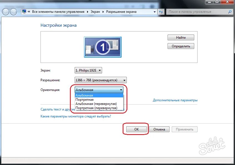Open address bar history dropdown arrow
235x165 pixels.
pyautogui.click(x=155, y=12)
